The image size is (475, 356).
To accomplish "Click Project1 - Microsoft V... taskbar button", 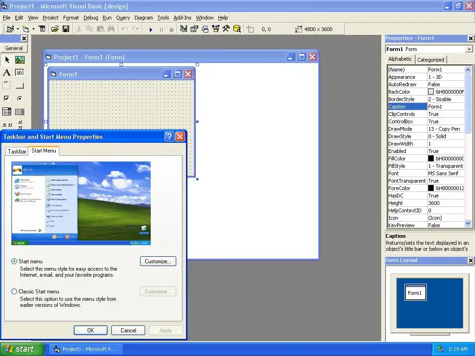I will (x=86, y=349).
